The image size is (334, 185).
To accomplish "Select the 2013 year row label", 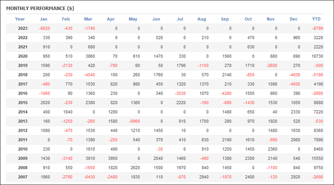I will pyautogui.click(x=23, y=121).
